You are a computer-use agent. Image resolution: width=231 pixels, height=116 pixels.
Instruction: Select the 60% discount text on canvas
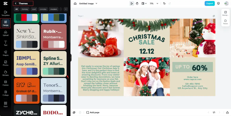[x=200, y=68]
